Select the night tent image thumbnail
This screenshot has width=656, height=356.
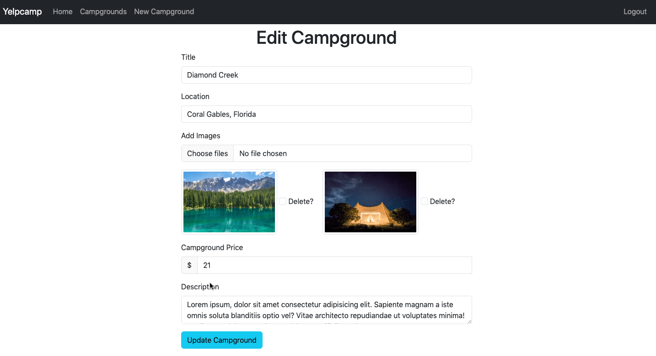click(x=371, y=202)
